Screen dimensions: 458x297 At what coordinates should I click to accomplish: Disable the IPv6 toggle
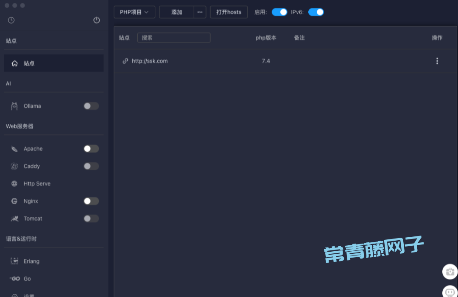tap(316, 12)
